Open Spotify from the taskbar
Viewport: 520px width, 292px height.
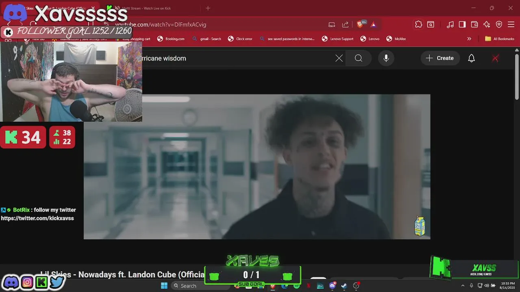(x=297, y=286)
